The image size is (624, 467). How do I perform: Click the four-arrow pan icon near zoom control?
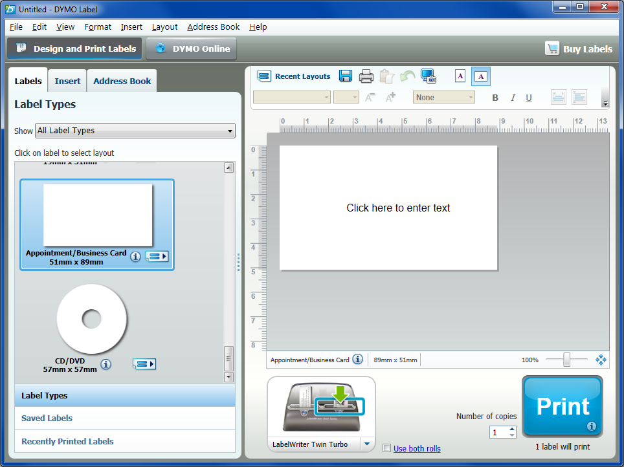[x=601, y=359]
